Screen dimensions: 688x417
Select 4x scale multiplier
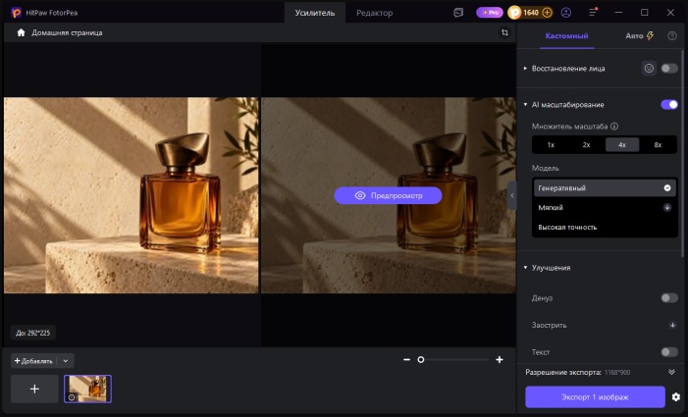tap(622, 144)
